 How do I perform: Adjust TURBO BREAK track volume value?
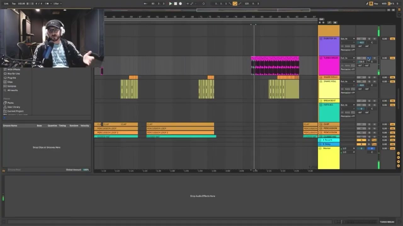click(361, 62)
